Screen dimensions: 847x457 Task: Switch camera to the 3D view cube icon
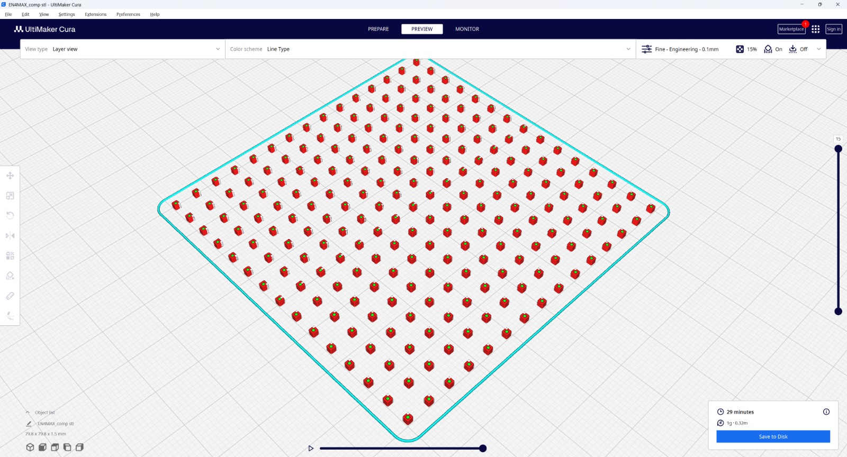click(30, 447)
